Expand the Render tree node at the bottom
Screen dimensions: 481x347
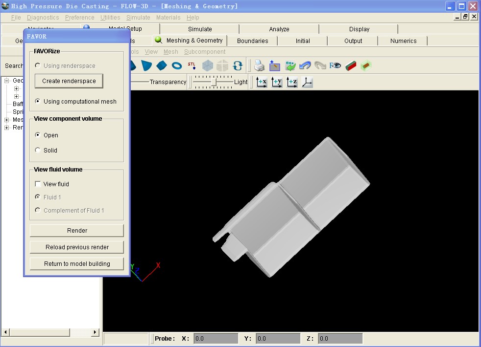pos(7,128)
